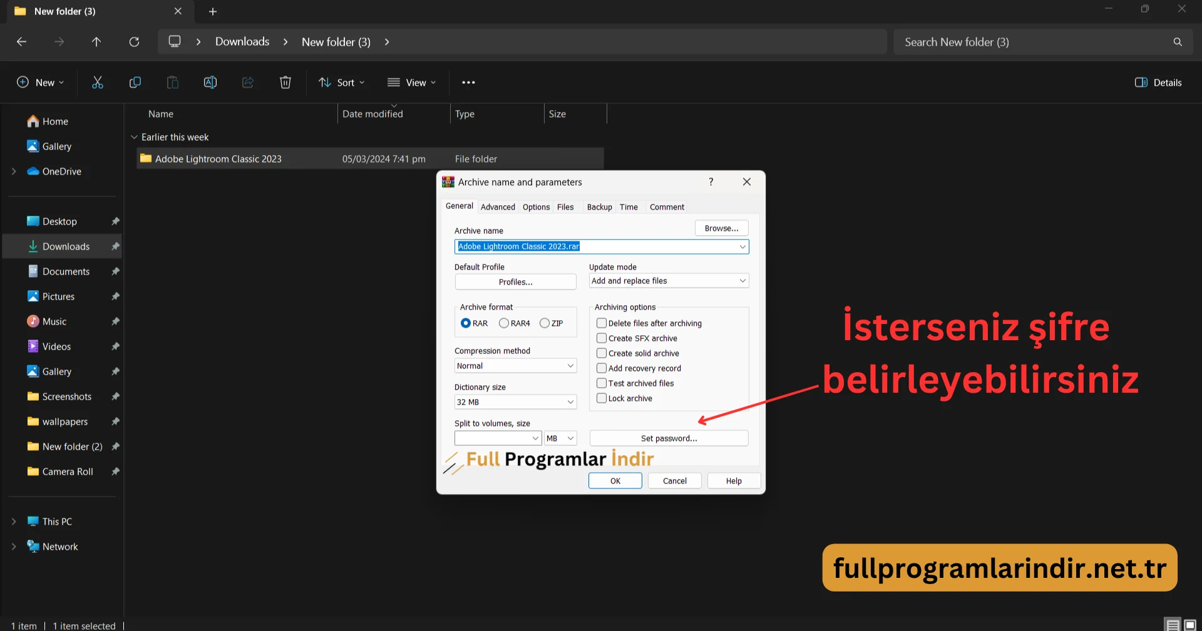Enable Delete files after archiving
This screenshot has width=1202, height=631.
[x=602, y=323]
